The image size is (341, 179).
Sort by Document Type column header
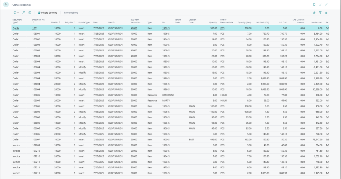click(17, 21)
